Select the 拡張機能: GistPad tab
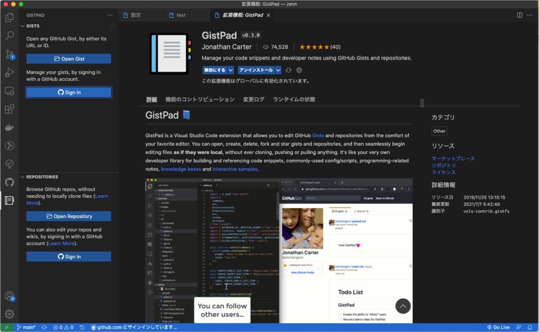The height and width of the screenshot is (332, 539). pyautogui.click(x=243, y=15)
